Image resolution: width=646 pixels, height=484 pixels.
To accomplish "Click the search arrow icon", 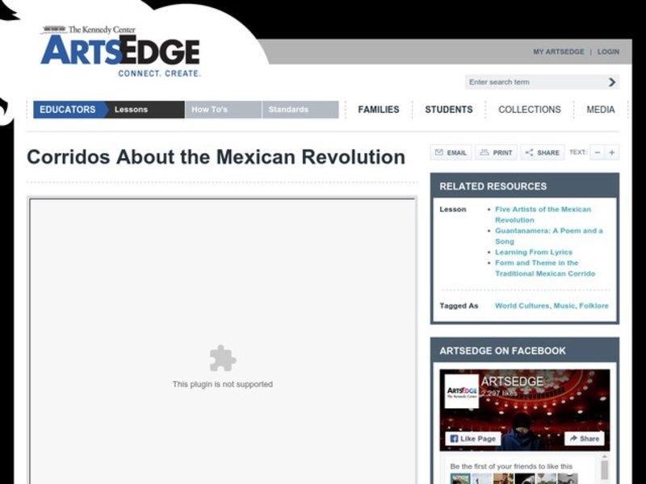I will point(612,81).
